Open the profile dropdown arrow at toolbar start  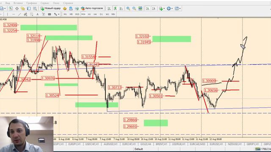click(x=5, y=8)
